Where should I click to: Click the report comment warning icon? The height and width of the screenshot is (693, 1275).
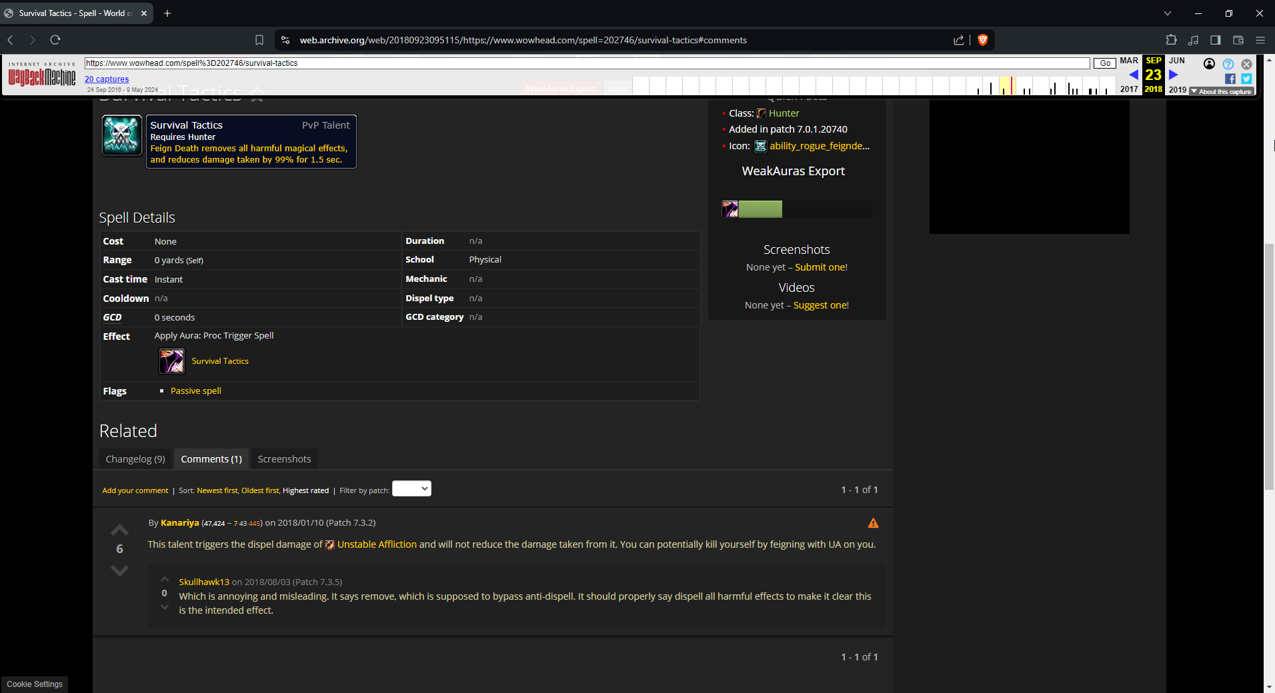click(x=873, y=523)
